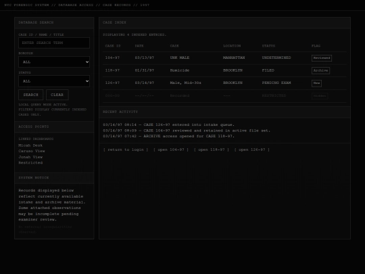The width and height of the screenshot is (365, 274).
Task: Click the open 118-97 link
Action: pyautogui.click(x=212, y=150)
